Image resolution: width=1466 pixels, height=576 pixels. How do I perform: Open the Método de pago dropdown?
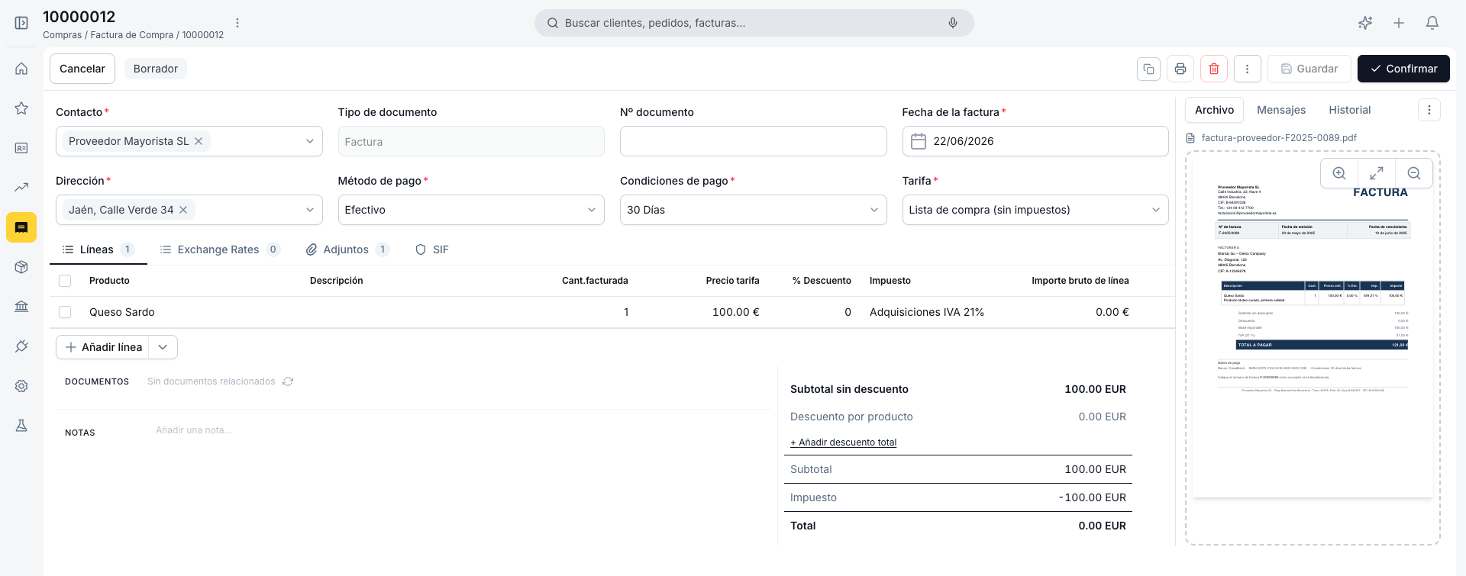471,210
